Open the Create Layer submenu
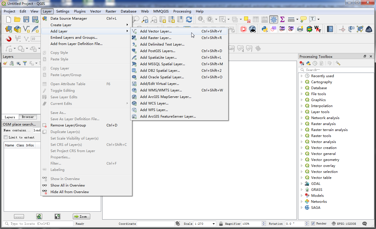 click(x=87, y=25)
